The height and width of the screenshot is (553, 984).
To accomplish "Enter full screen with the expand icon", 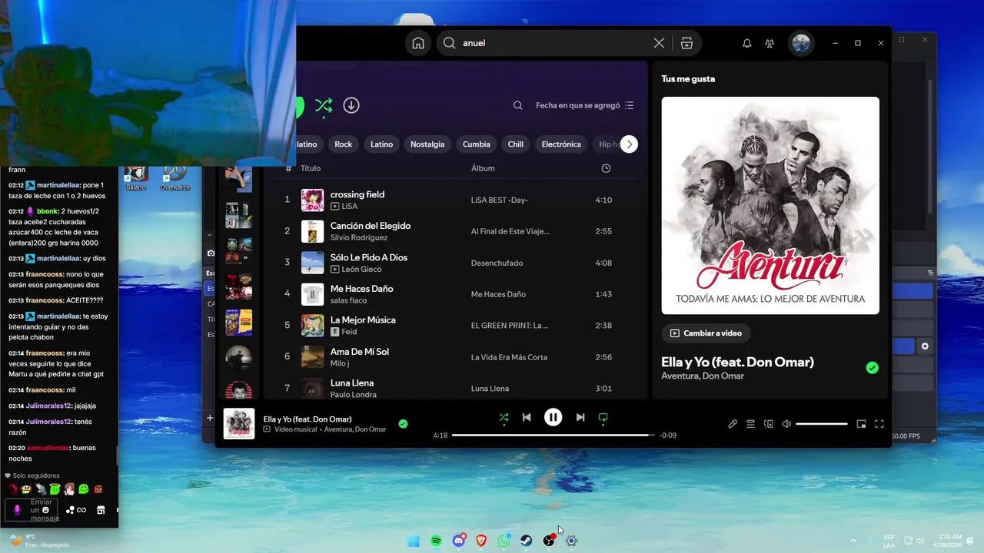I will [879, 424].
